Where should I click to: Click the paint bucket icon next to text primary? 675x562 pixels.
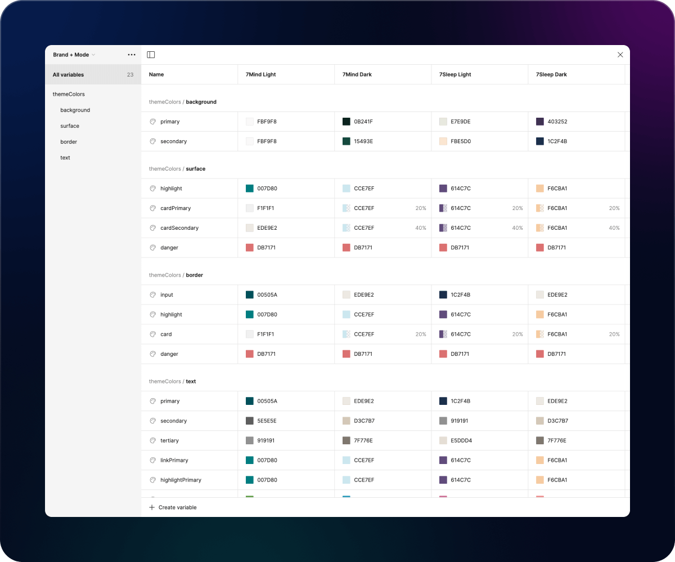tap(152, 401)
